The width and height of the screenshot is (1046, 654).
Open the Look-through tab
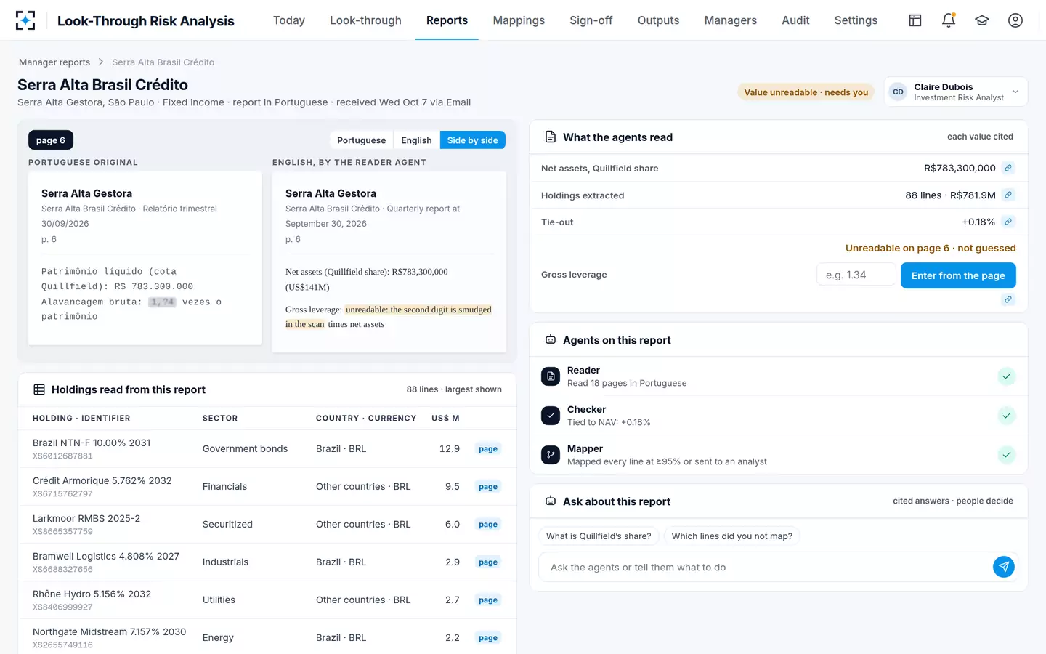(365, 20)
